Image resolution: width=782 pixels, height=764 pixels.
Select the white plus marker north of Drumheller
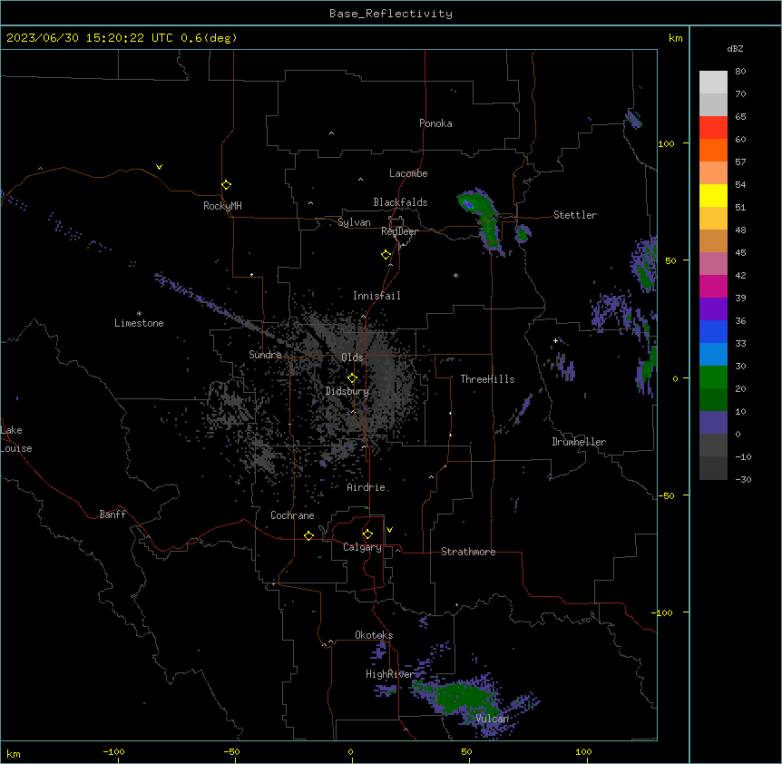555,340
